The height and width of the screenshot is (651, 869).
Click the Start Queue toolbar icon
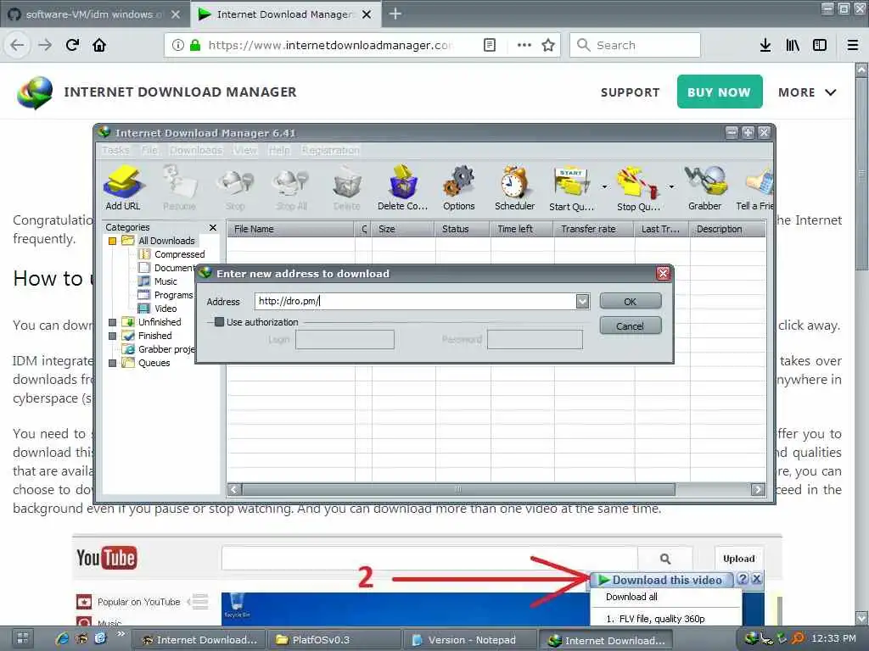tap(571, 188)
